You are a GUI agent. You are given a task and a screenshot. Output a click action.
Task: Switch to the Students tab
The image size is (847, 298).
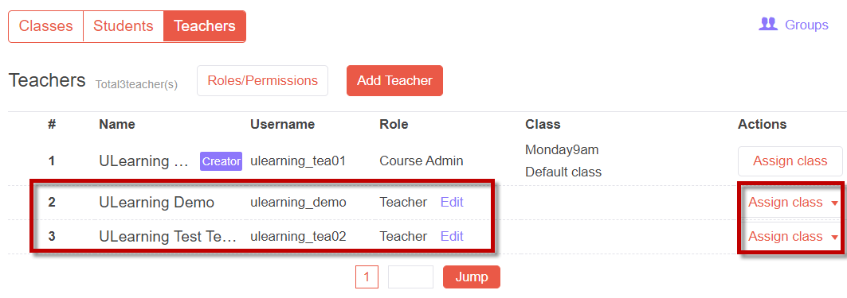click(124, 26)
